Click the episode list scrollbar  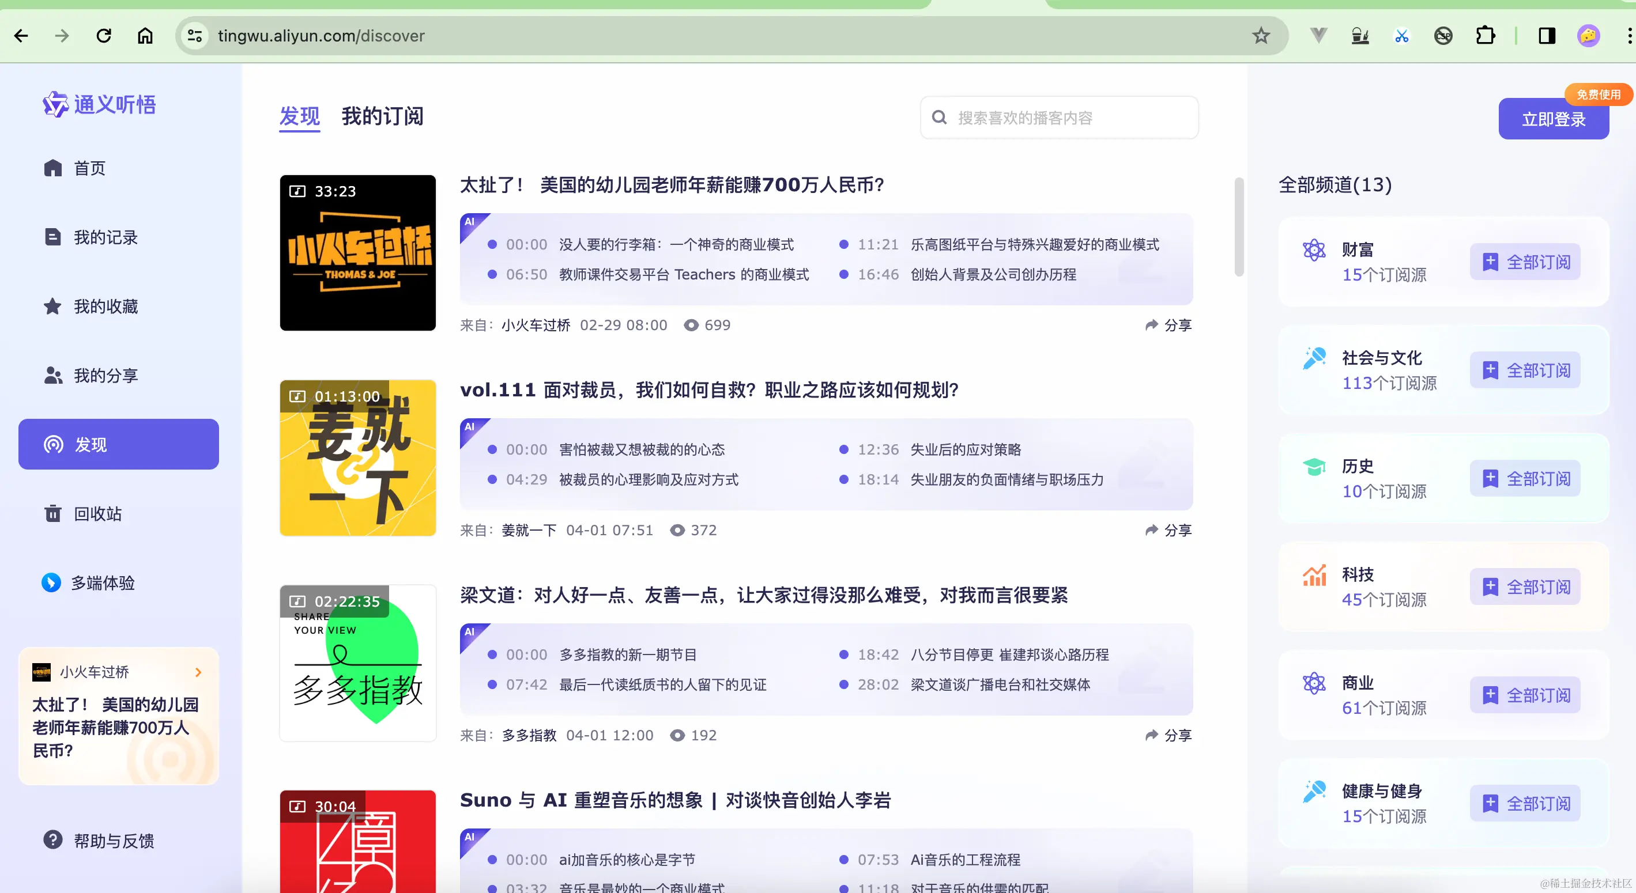click(1238, 227)
